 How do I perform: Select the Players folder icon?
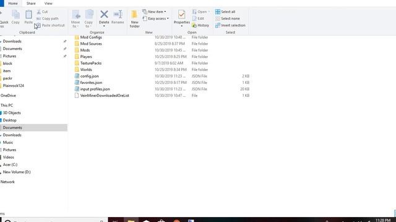pyautogui.click(x=77, y=57)
